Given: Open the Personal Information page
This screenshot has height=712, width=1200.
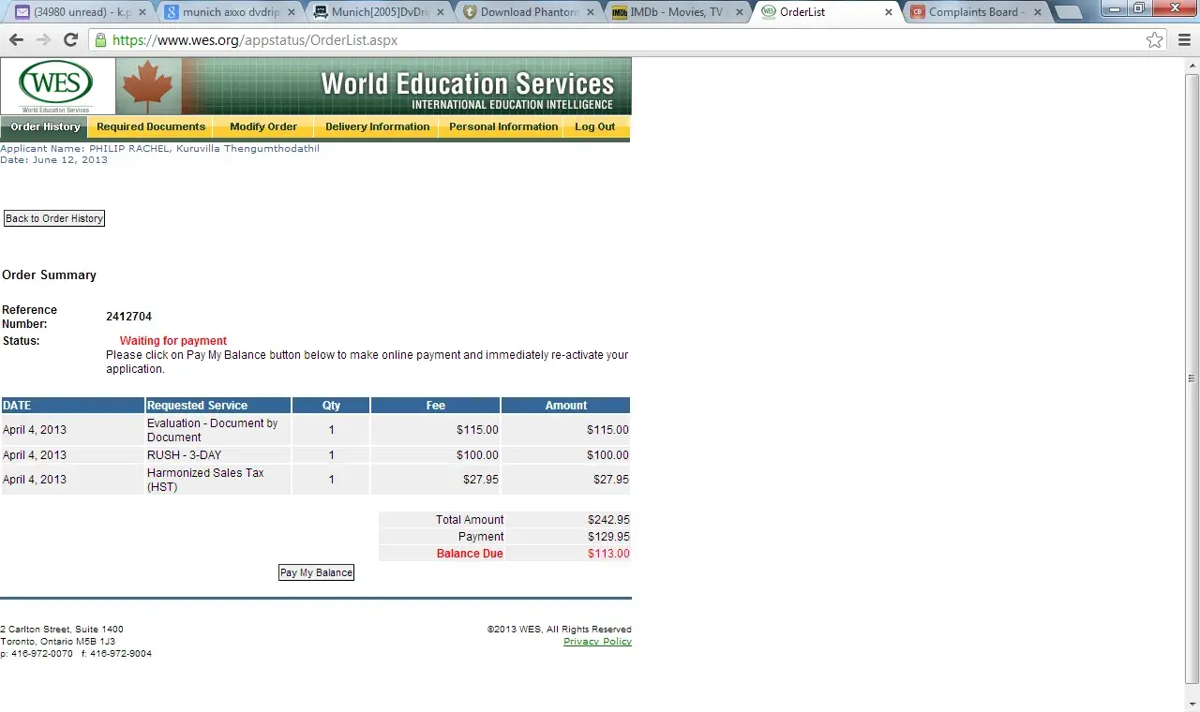Looking at the screenshot, I should [x=502, y=127].
